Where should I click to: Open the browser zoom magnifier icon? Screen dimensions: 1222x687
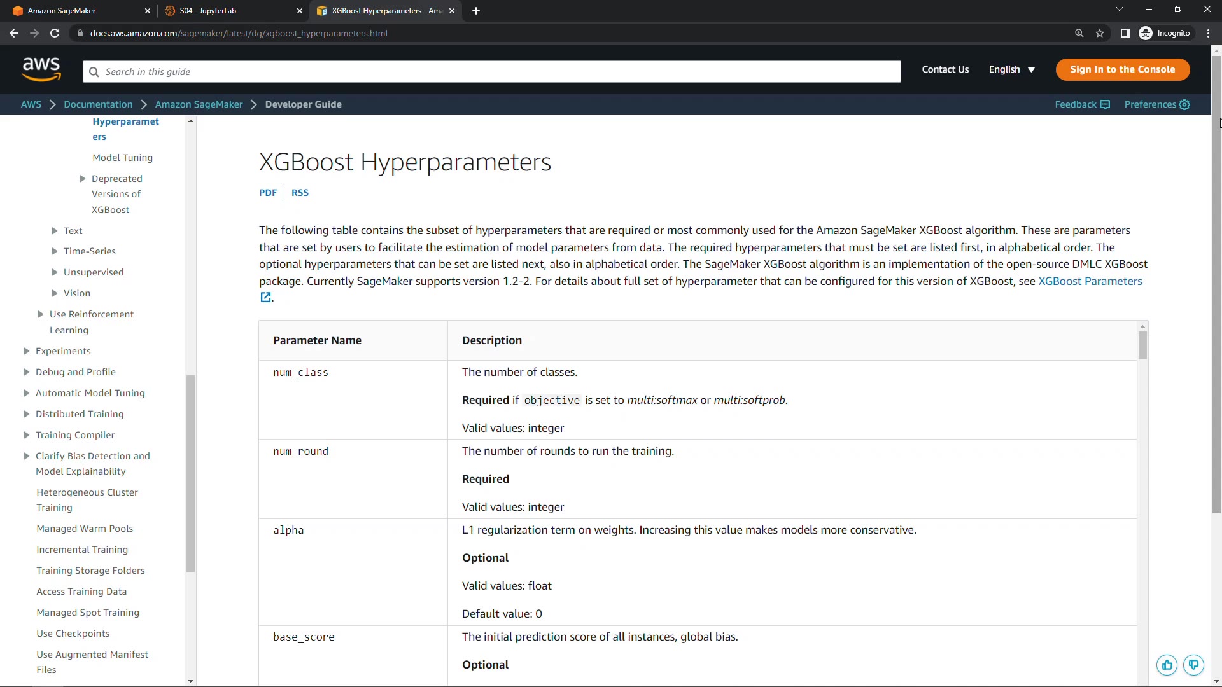click(x=1079, y=33)
